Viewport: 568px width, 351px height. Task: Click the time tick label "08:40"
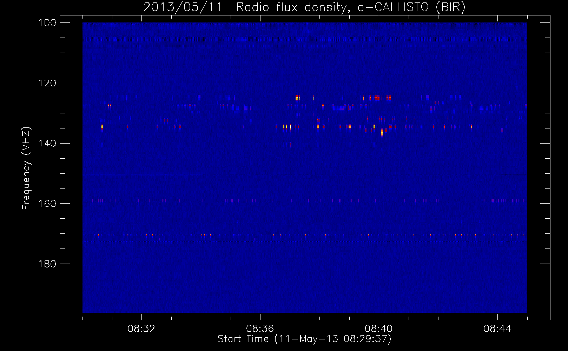tap(379, 329)
